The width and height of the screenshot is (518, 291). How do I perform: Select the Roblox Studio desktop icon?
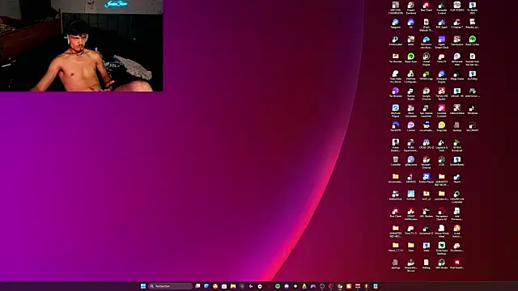[410, 94]
